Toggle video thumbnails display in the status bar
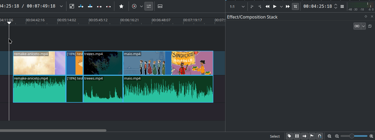The width and height of the screenshot is (375, 140). click(297, 136)
